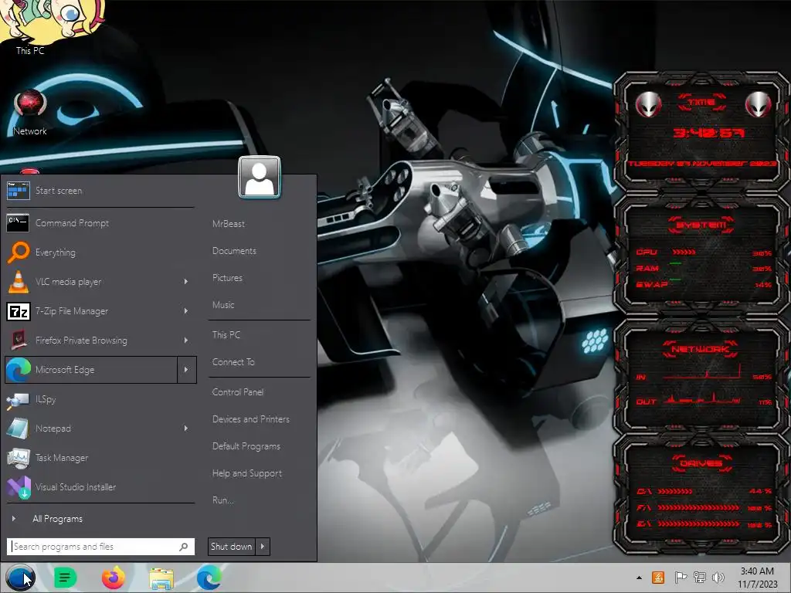Expand Microsoft Edge jump list arrow
Image resolution: width=791 pixels, height=593 pixels.
coord(187,370)
